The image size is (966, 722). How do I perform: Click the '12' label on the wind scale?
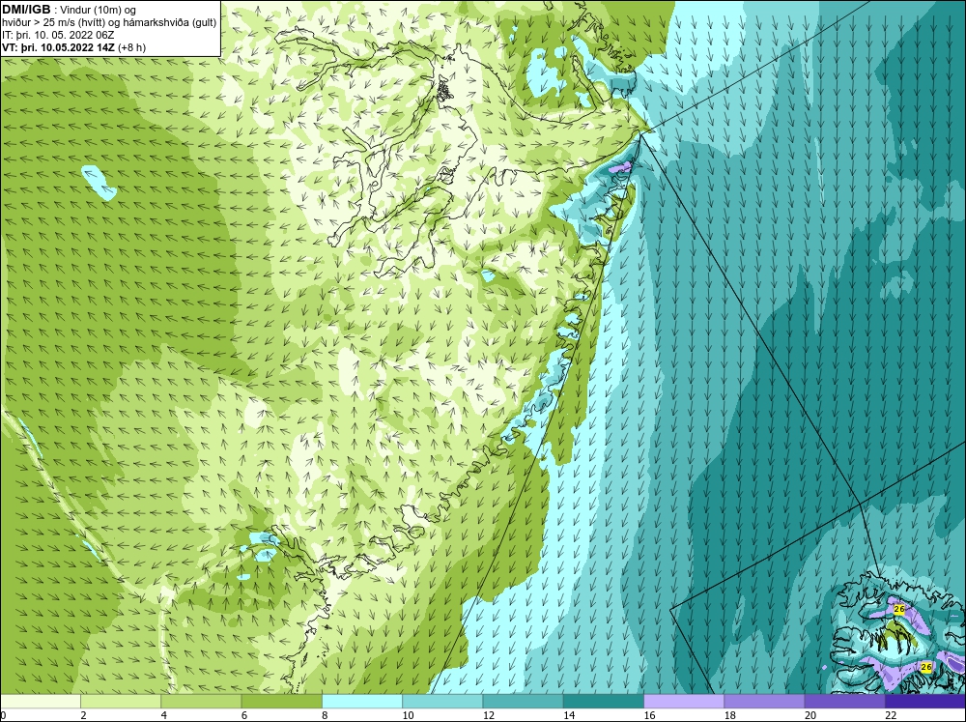pos(489,715)
